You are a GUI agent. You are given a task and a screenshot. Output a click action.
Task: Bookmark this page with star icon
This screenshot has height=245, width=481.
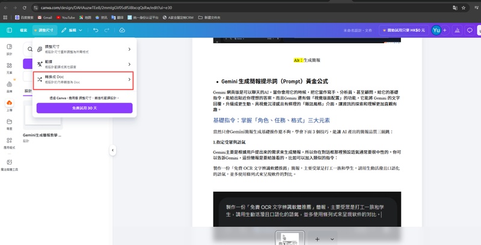pyautogui.click(x=464, y=8)
